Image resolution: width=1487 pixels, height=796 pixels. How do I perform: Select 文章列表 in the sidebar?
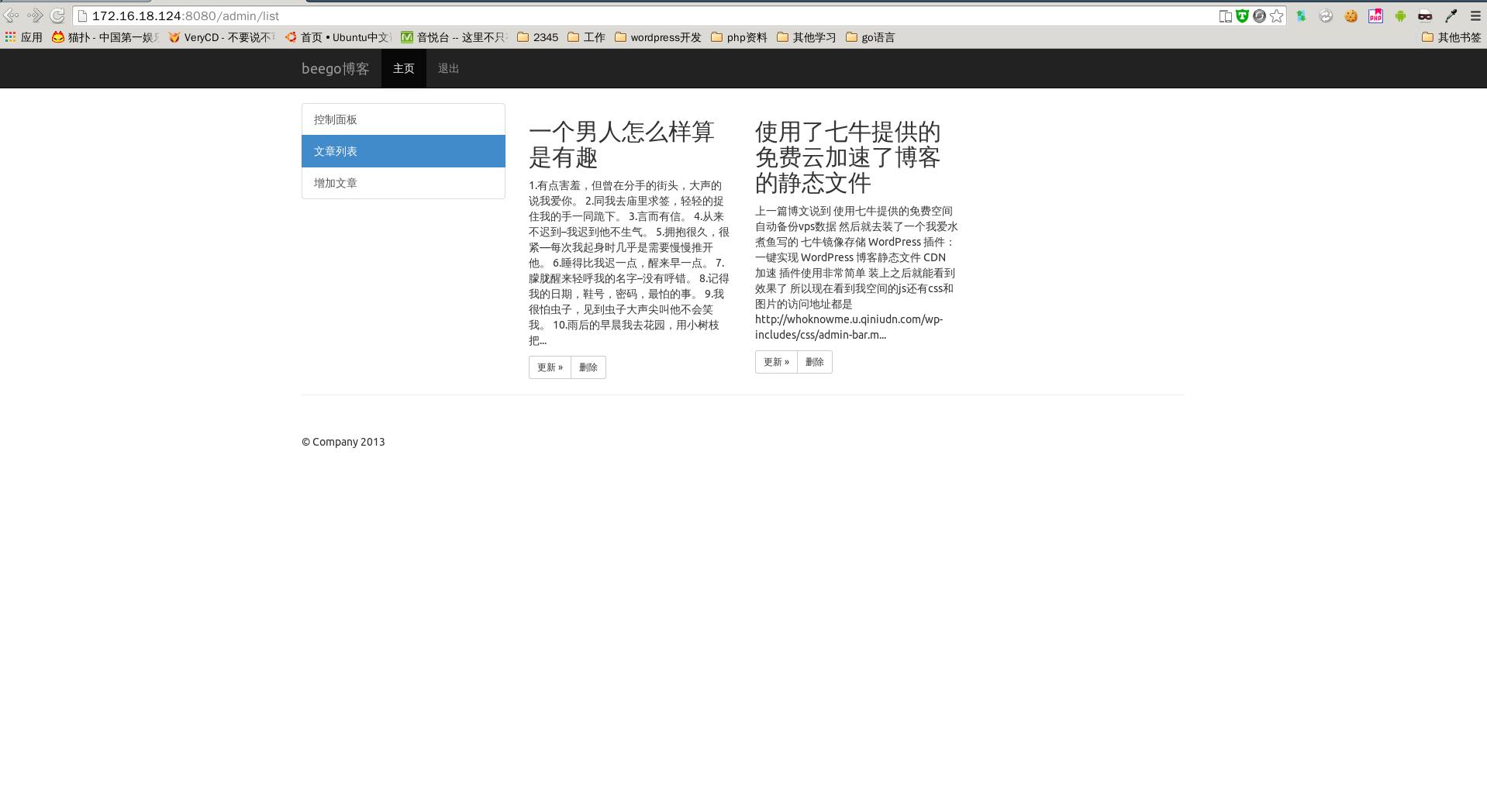[403, 151]
